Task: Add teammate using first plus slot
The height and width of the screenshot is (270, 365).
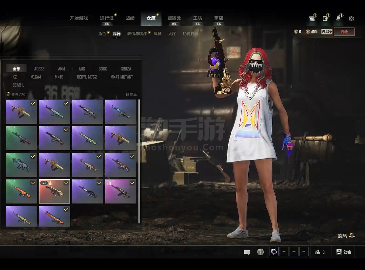Action: click(284, 252)
